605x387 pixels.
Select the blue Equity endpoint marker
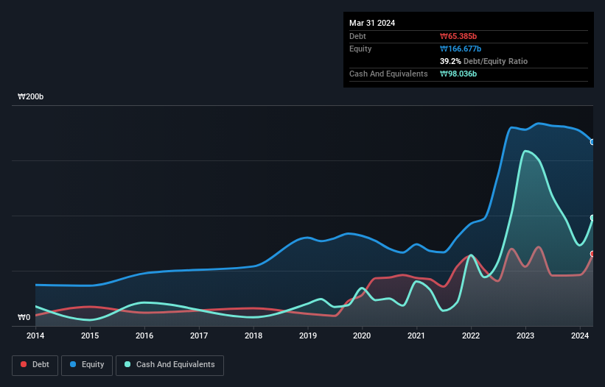592,142
